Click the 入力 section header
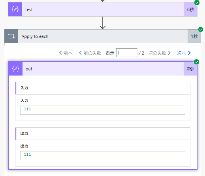Screen dimensions: 205x176 pos(103,88)
